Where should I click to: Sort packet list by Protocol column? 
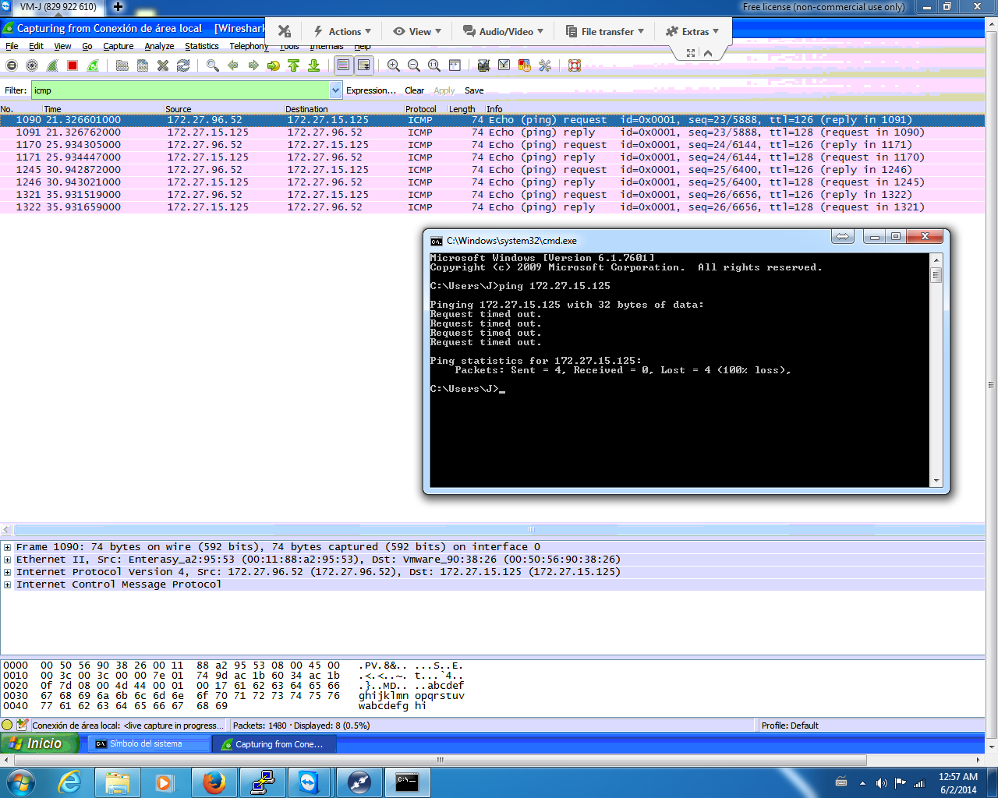(x=425, y=109)
